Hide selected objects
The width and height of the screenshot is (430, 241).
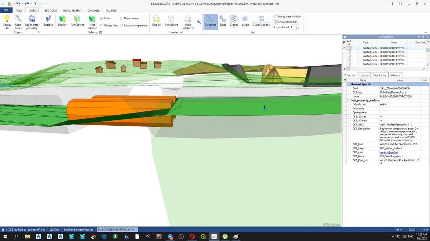click(x=92, y=22)
